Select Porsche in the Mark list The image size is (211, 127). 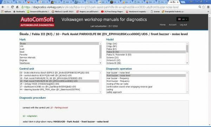59,55
